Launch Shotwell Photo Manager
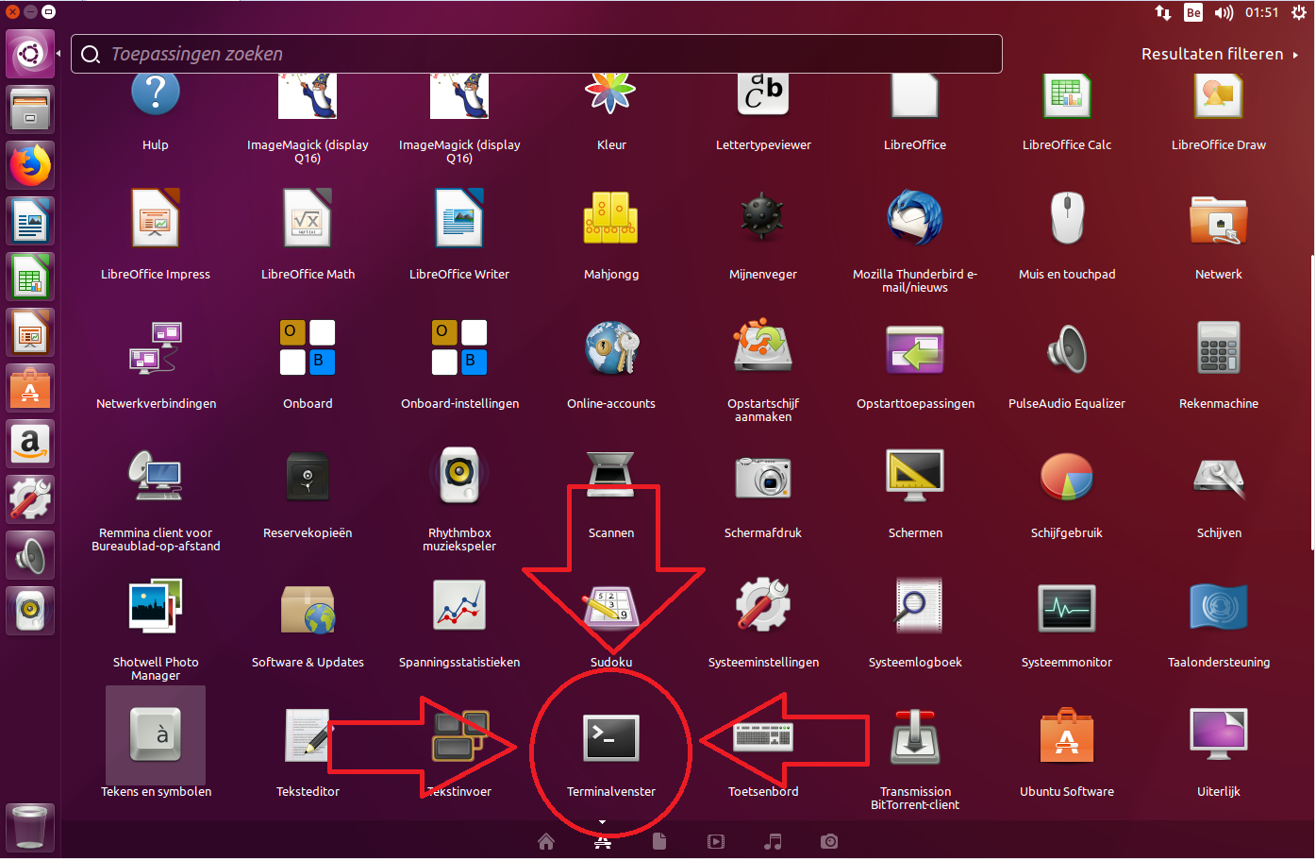The height and width of the screenshot is (860, 1316). [156, 606]
